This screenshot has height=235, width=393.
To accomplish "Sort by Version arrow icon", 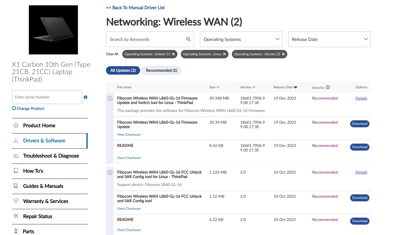I will (x=254, y=87).
